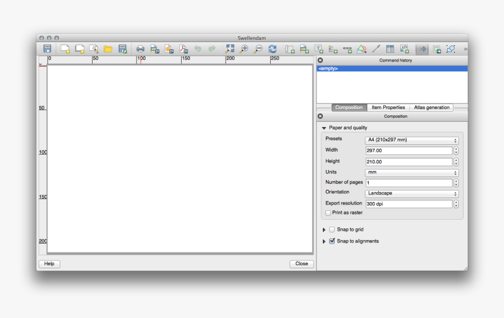This screenshot has width=504, height=318.
Task: Open the Presets paper size dropdown
Action: pos(412,140)
